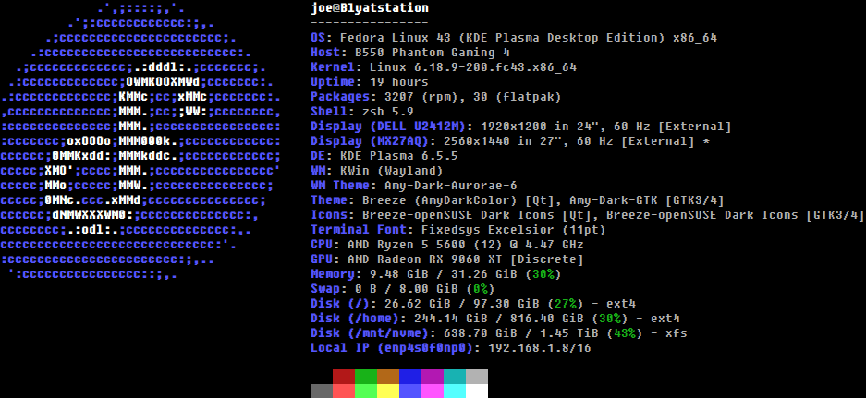Image resolution: width=866 pixels, height=398 pixels.
Task: Click the '19 hours' uptime value
Action: coord(398,82)
